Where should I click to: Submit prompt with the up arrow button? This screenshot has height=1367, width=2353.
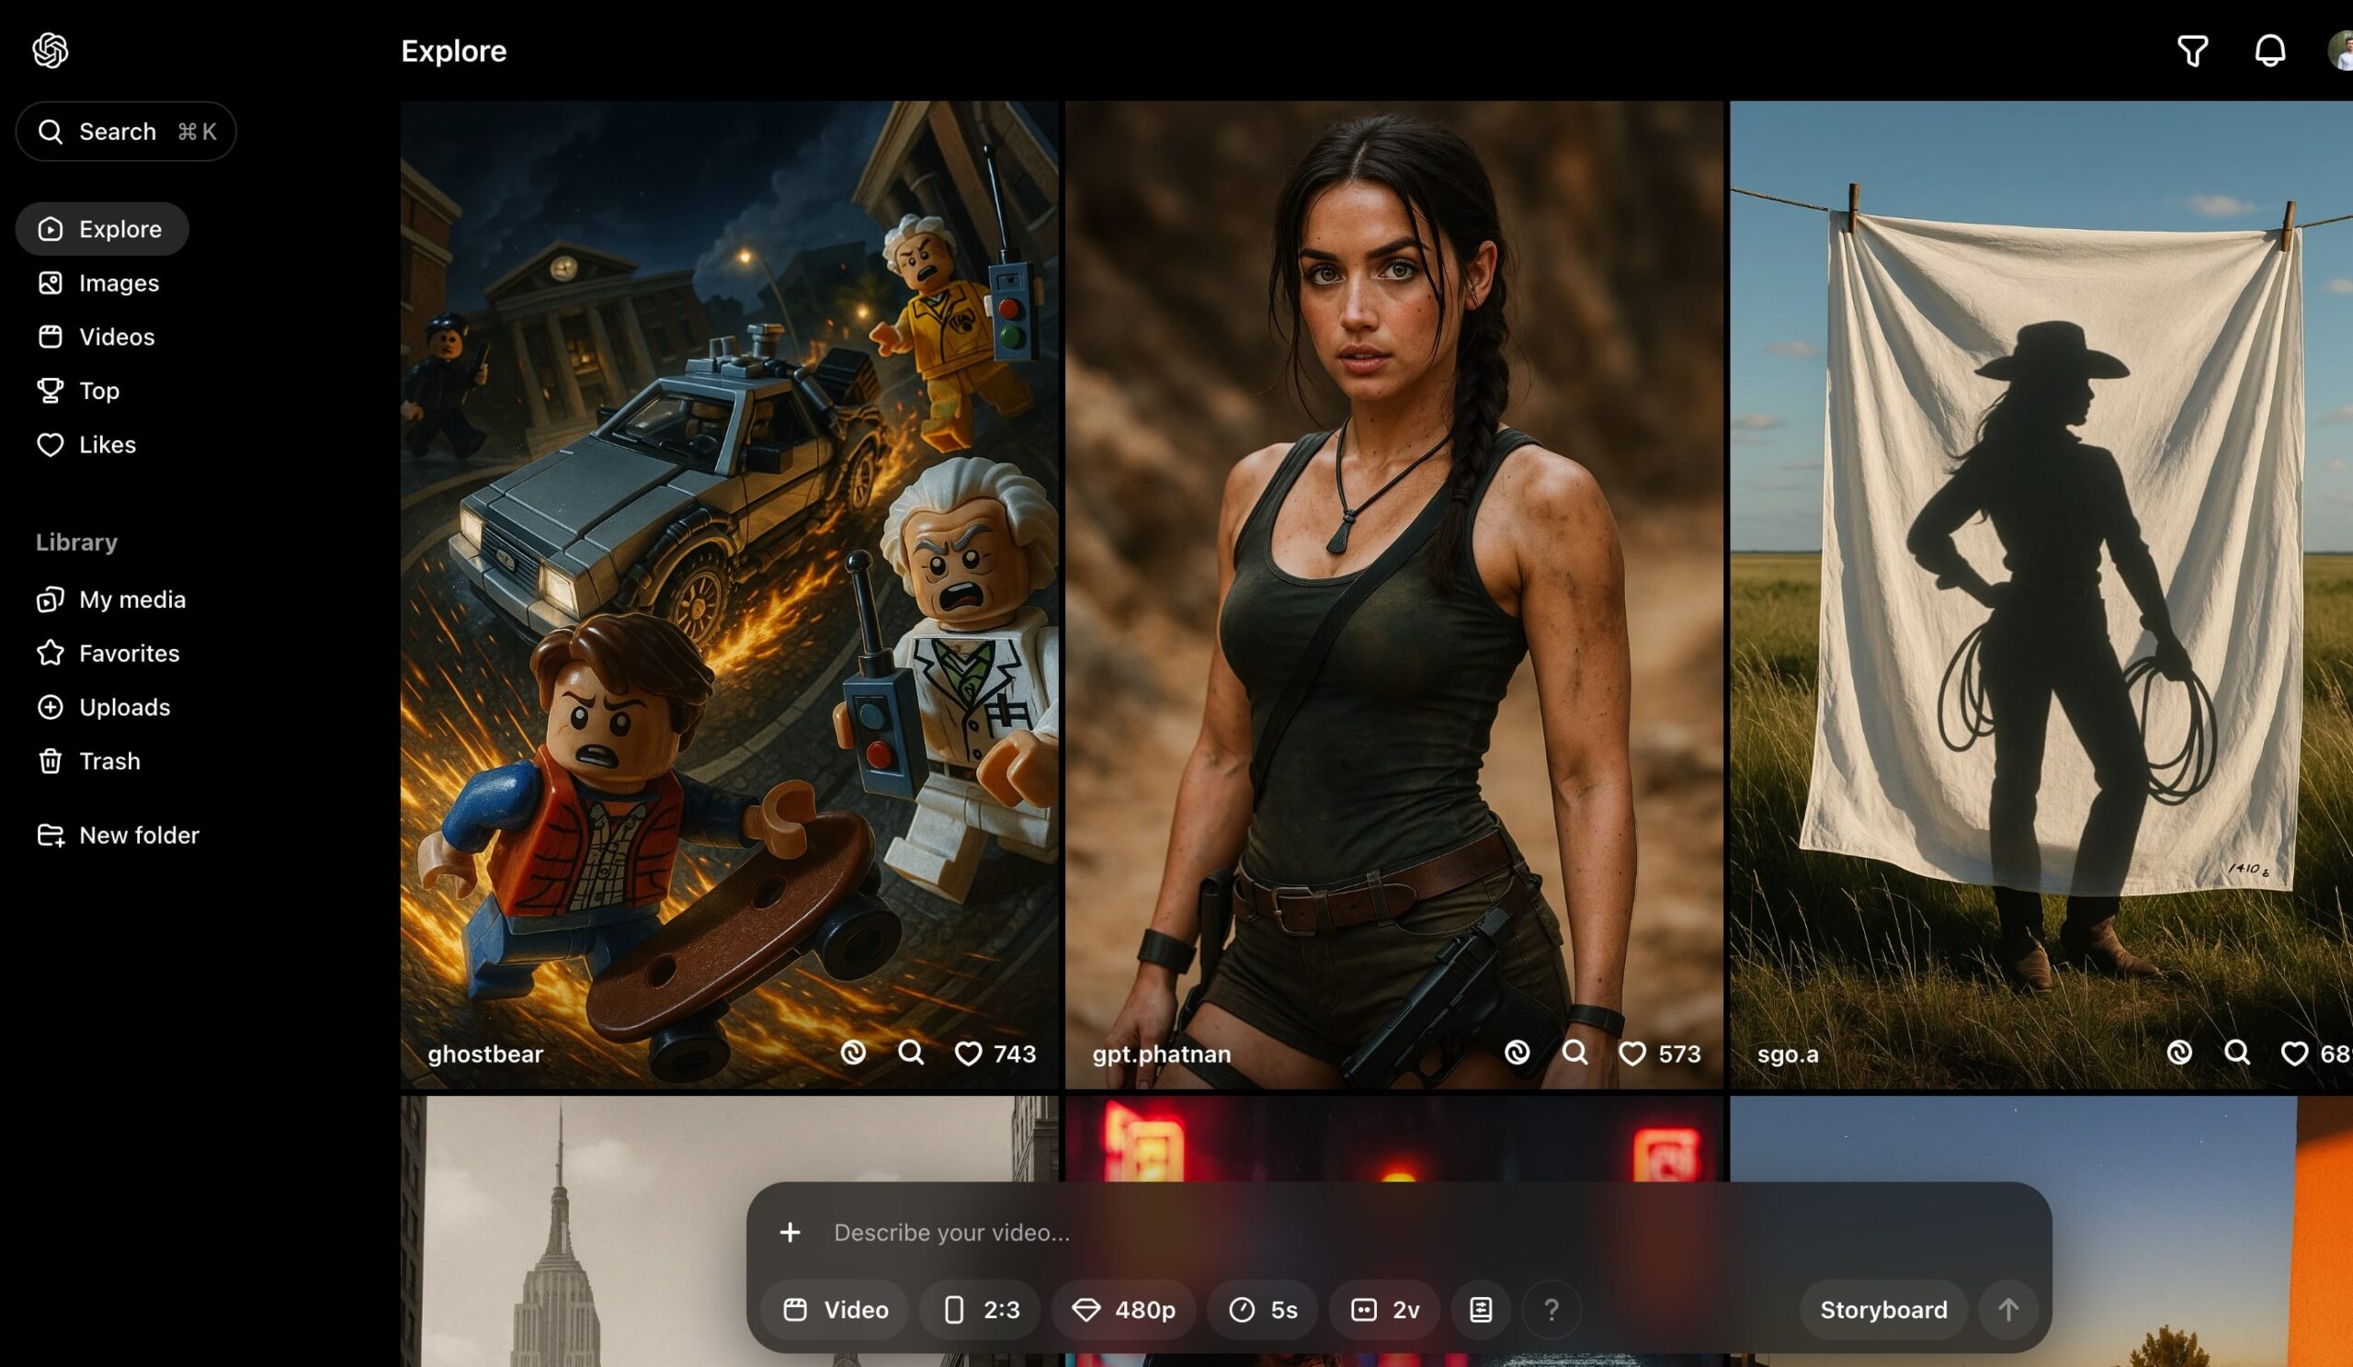point(2007,1309)
